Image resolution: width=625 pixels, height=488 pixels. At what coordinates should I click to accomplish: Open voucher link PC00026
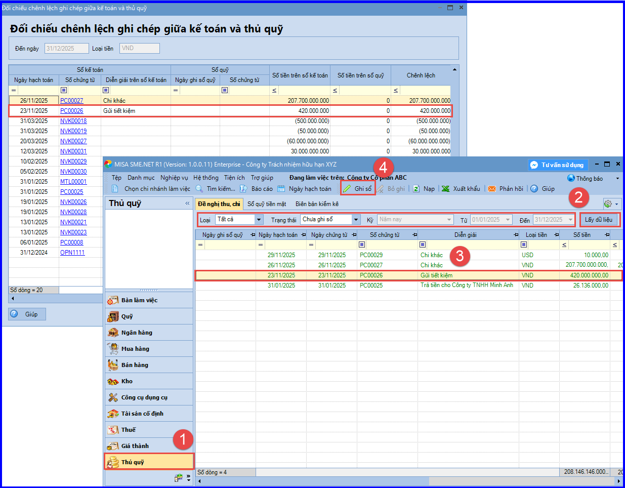tap(71, 111)
